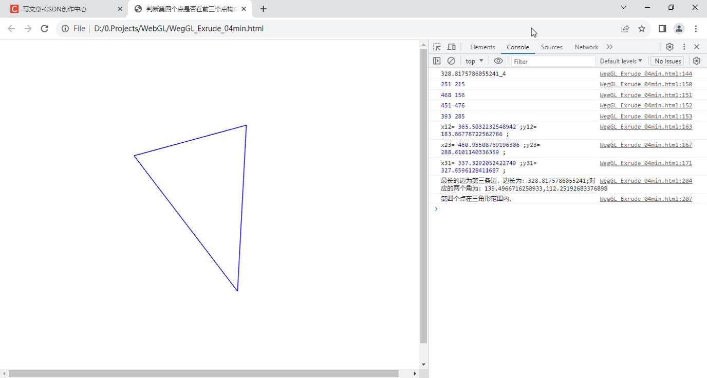Toggle the console sidebar panel
The height and width of the screenshot is (378, 707).
click(x=437, y=61)
